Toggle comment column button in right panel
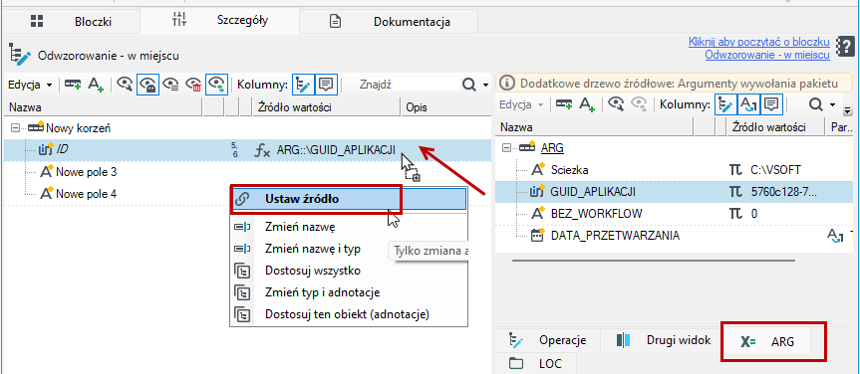 (771, 104)
